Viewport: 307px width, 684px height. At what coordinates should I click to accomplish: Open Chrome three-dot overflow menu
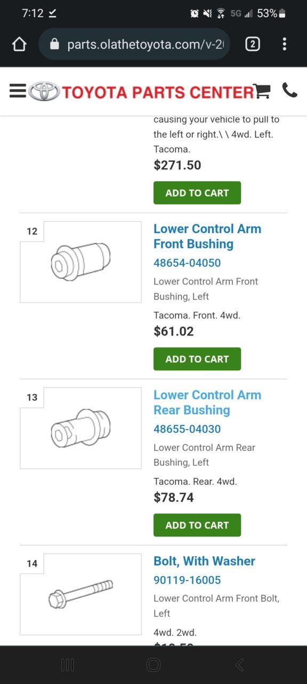(x=285, y=44)
